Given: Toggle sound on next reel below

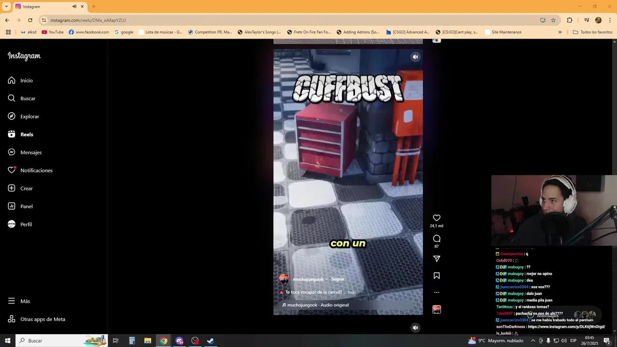Looking at the screenshot, I should coord(415,328).
